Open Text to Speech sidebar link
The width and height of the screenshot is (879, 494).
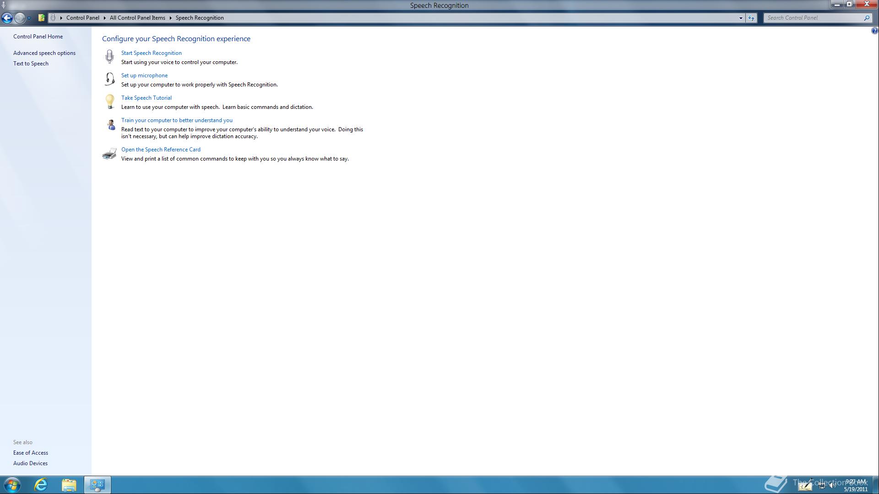[31, 64]
